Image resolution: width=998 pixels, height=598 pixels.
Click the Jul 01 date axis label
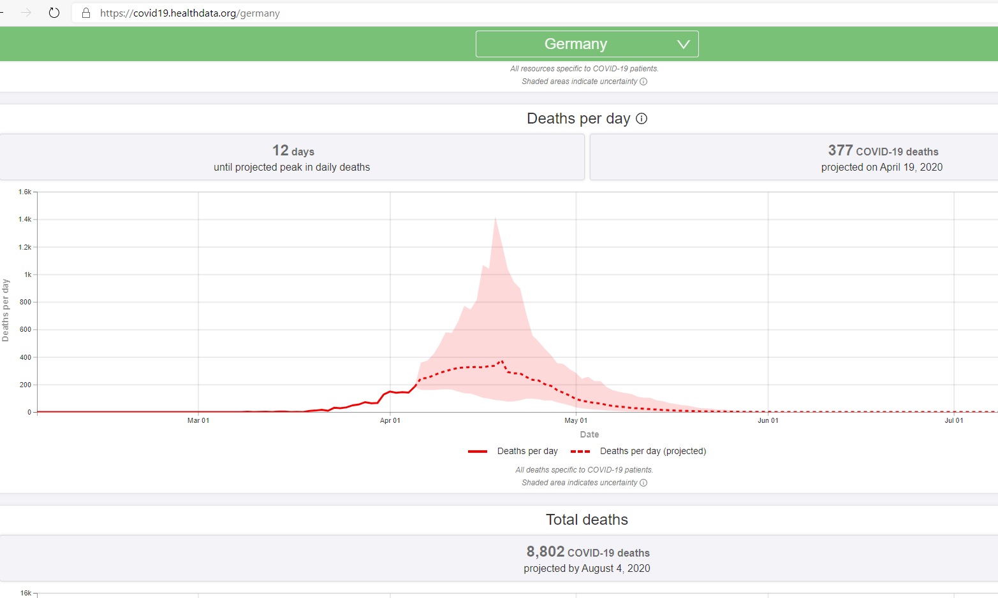pyautogui.click(x=954, y=420)
